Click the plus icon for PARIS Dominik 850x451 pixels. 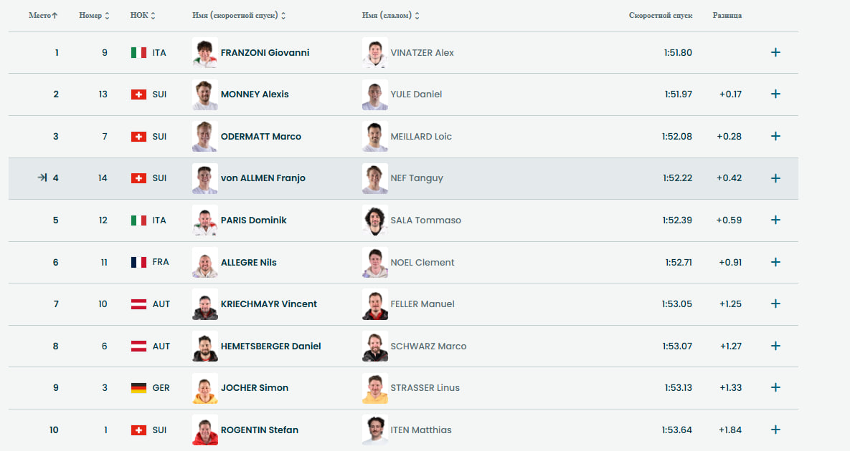click(x=775, y=220)
